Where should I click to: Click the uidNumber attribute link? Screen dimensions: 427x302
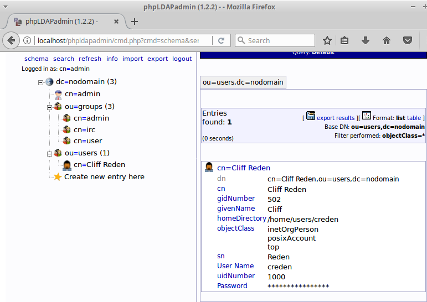[x=236, y=276]
